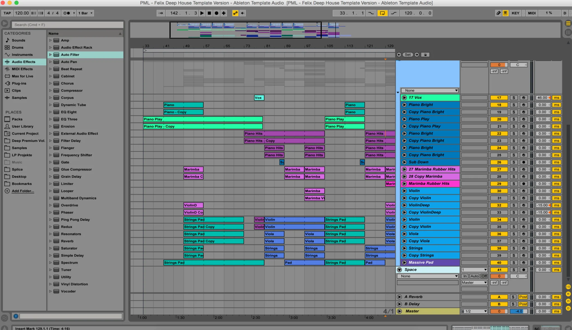Show the Track Delay D button

[x=568, y=308]
